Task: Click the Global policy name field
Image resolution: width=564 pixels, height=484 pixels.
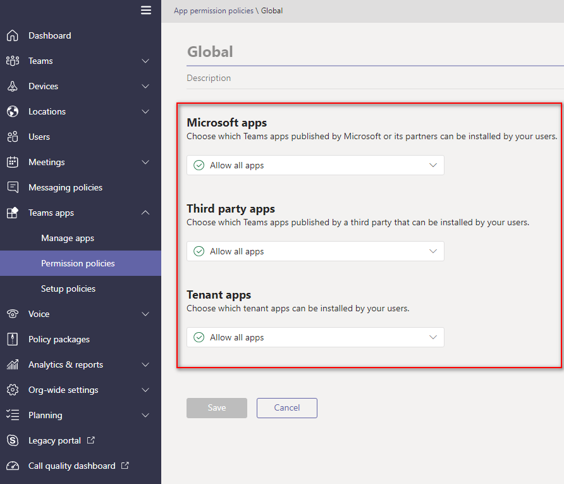Action: 375,52
